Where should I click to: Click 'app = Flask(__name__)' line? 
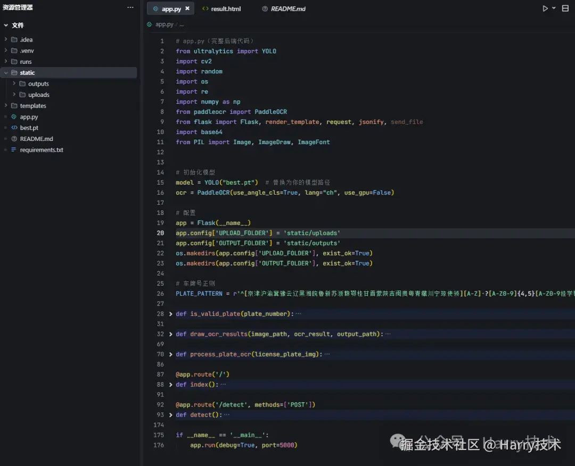pyautogui.click(x=213, y=223)
